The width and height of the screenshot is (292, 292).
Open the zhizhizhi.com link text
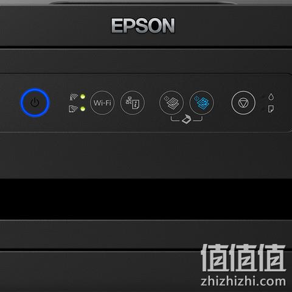pyautogui.click(x=243, y=281)
